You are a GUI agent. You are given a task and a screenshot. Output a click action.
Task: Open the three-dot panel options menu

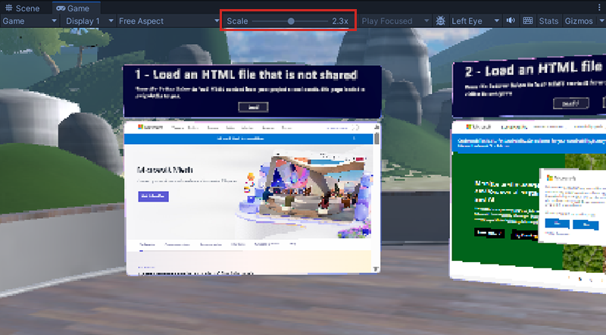click(599, 8)
